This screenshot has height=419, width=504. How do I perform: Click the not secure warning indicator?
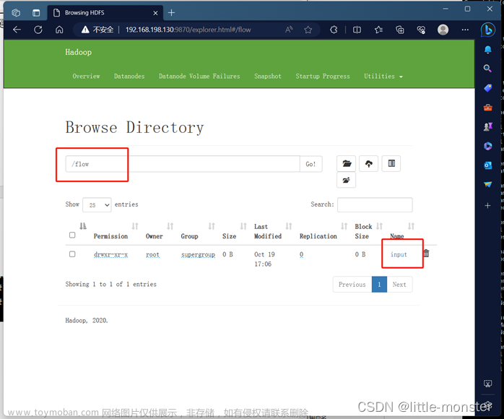(97, 30)
